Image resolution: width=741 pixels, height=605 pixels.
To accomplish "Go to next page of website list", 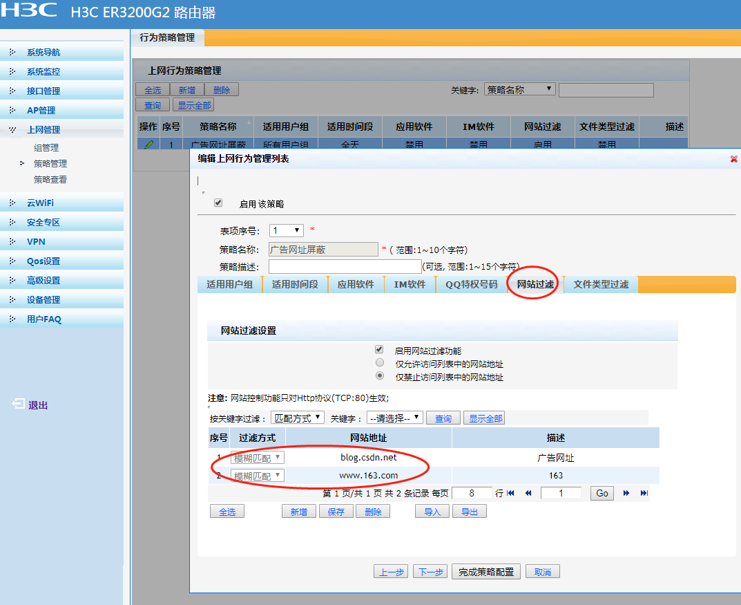I will point(626,493).
